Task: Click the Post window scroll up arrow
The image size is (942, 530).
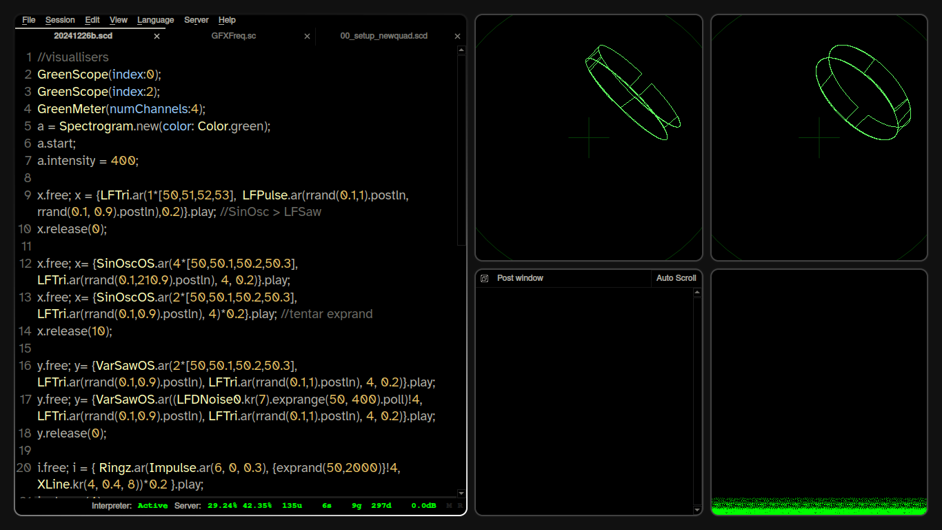Action: click(x=697, y=293)
